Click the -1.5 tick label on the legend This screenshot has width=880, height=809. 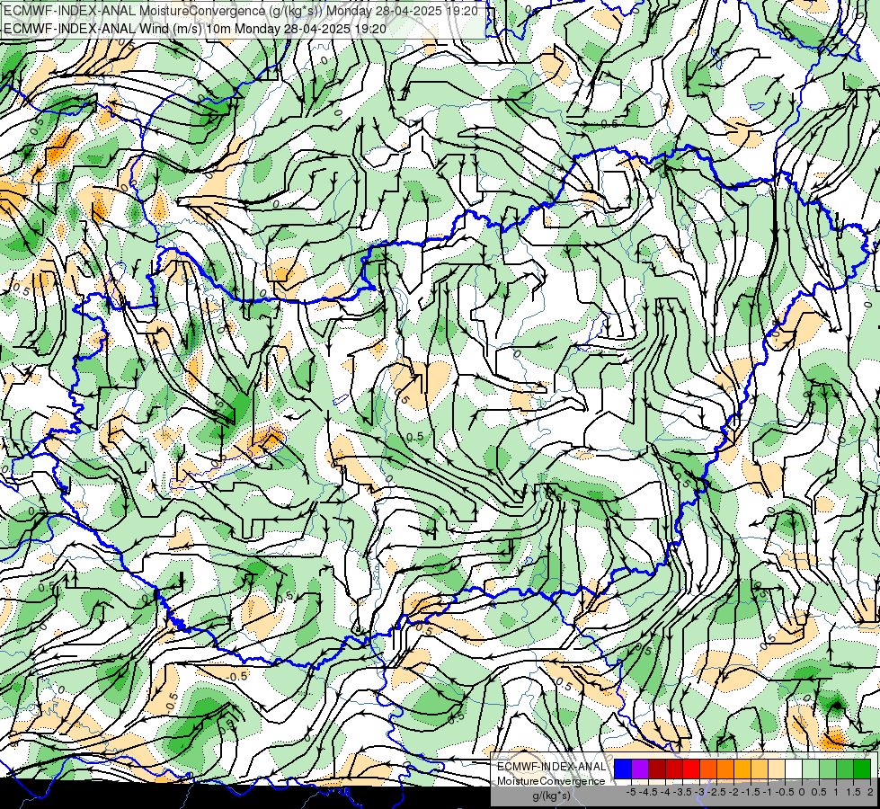(x=751, y=792)
